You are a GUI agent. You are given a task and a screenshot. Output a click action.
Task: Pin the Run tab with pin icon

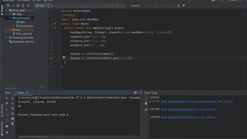point(7,133)
